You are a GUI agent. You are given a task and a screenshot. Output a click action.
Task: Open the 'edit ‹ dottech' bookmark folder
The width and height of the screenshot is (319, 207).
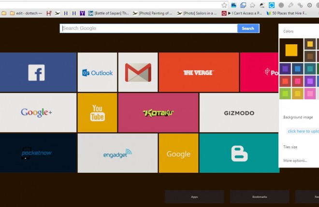[26, 13]
